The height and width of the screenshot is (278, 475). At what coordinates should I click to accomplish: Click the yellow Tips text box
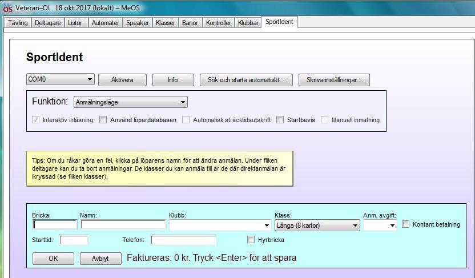(x=160, y=168)
